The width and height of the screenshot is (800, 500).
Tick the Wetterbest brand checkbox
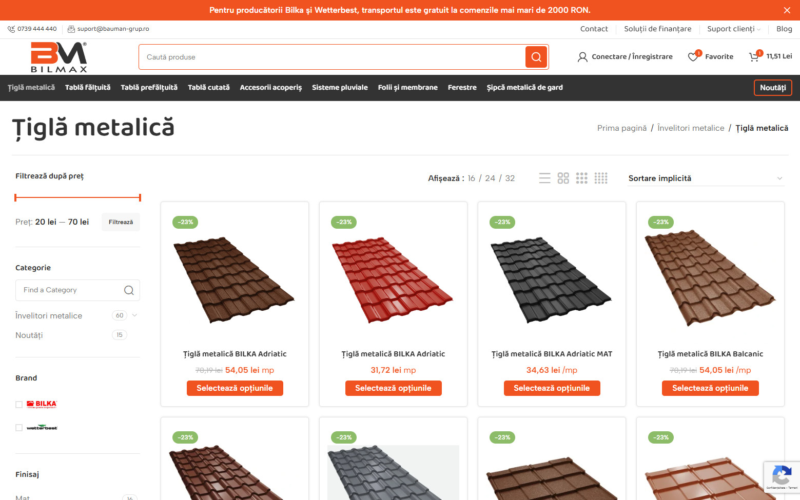[19, 428]
